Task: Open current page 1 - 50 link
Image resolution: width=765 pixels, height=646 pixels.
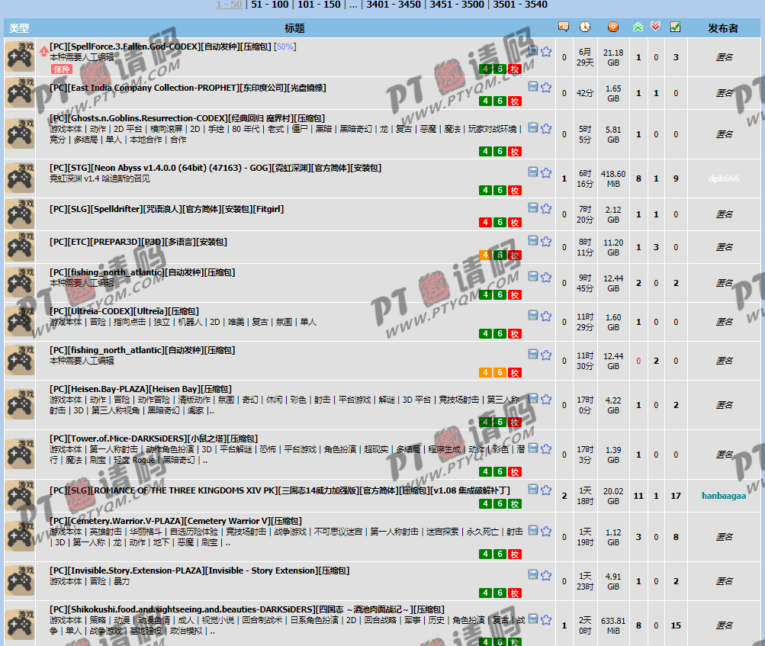Action: (x=230, y=5)
